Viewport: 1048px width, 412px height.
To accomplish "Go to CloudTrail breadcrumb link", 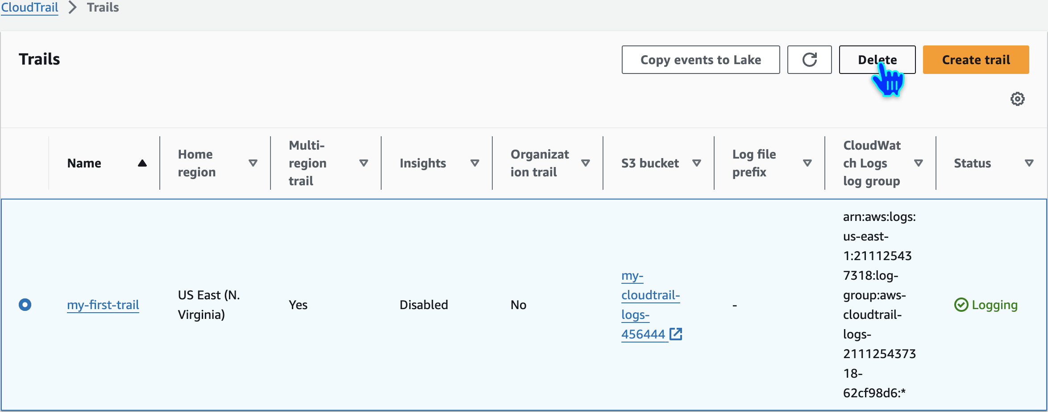I will 29,8.
